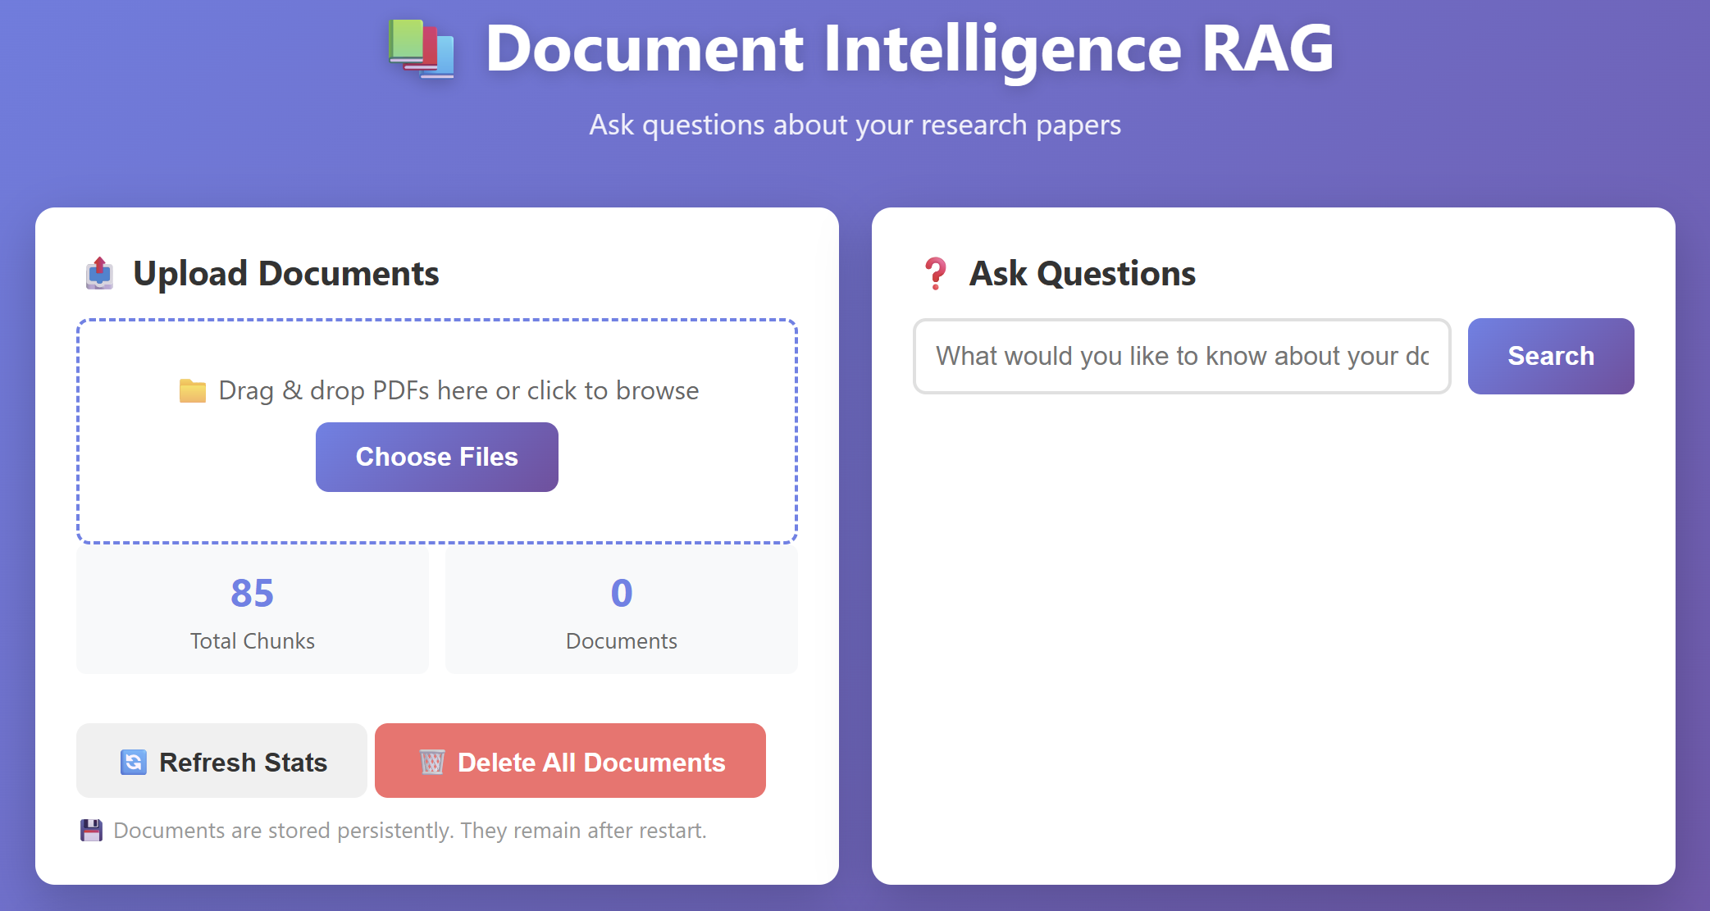1710x911 pixels.
Task: Click the folder icon in the drop zone
Action: click(x=193, y=390)
